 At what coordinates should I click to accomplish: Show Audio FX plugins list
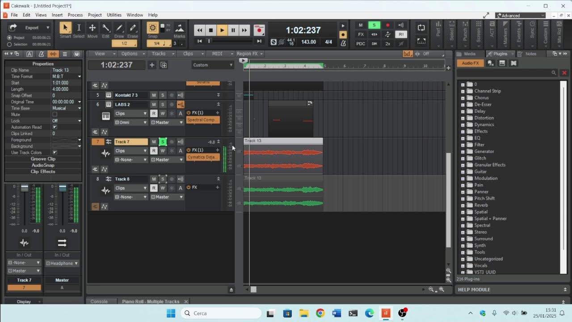point(470,63)
